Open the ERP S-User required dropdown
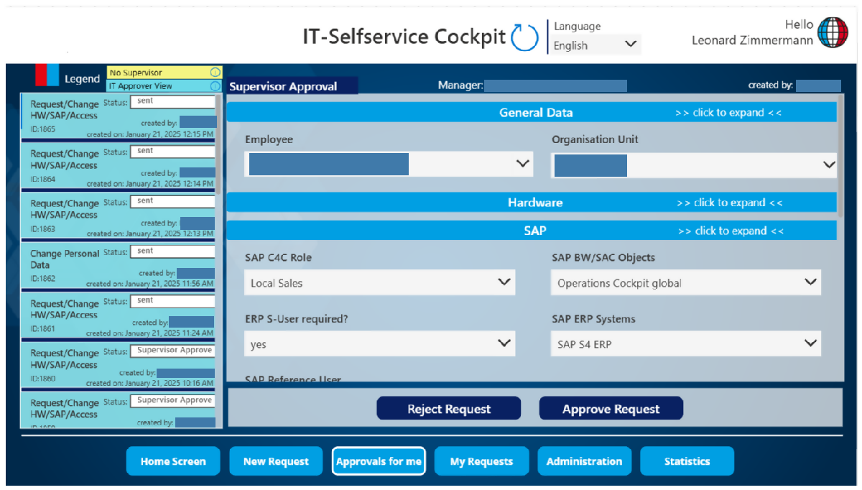The width and height of the screenshot is (862, 490). pos(379,343)
